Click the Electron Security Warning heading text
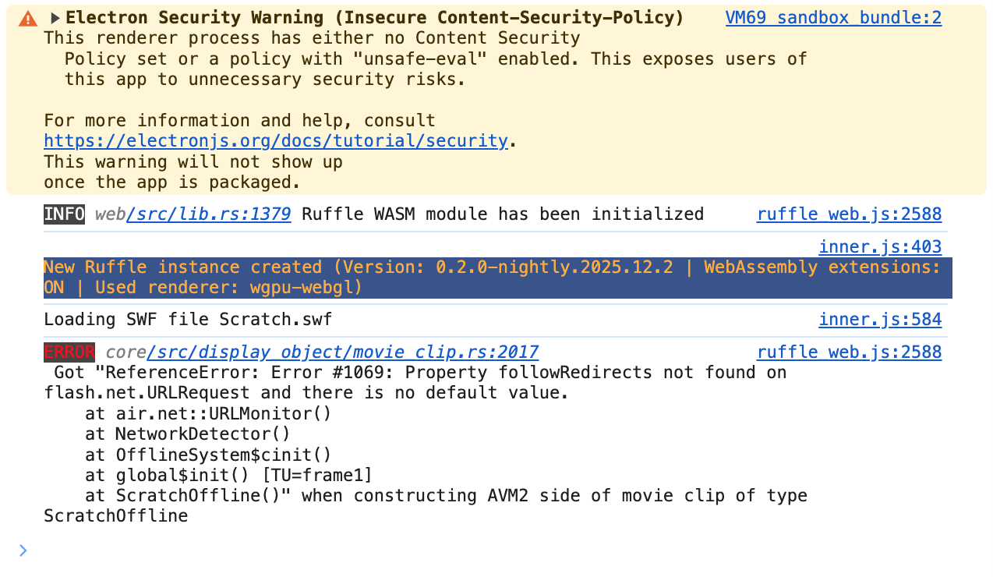The image size is (993, 577). pyautogui.click(x=374, y=18)
